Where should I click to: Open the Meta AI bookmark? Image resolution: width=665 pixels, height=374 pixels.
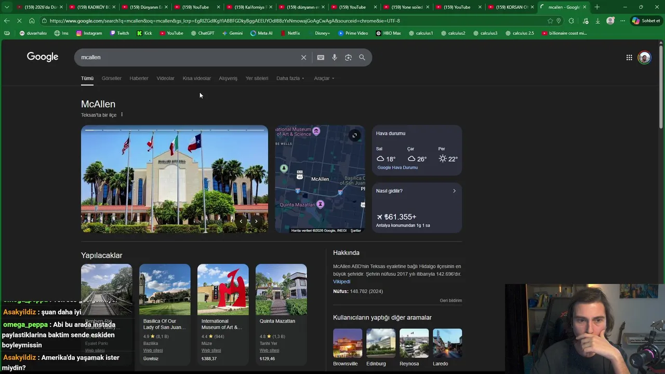pos(261,33)
